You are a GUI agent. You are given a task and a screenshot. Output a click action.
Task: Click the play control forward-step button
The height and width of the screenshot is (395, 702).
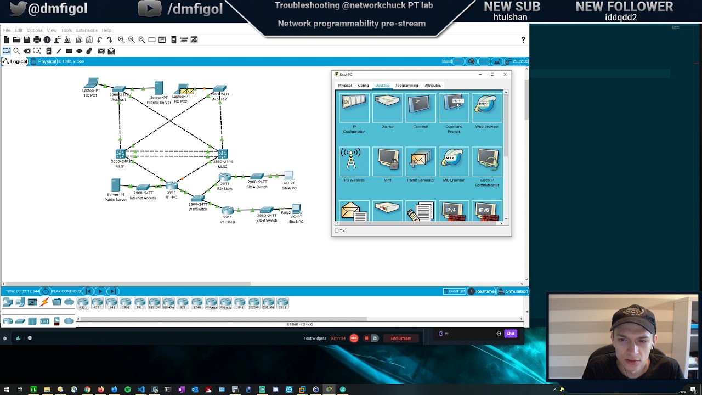[112, 291]
